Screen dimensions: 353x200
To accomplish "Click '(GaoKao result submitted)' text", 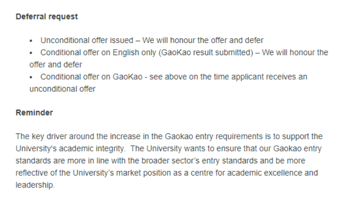I will coord(206,52).
